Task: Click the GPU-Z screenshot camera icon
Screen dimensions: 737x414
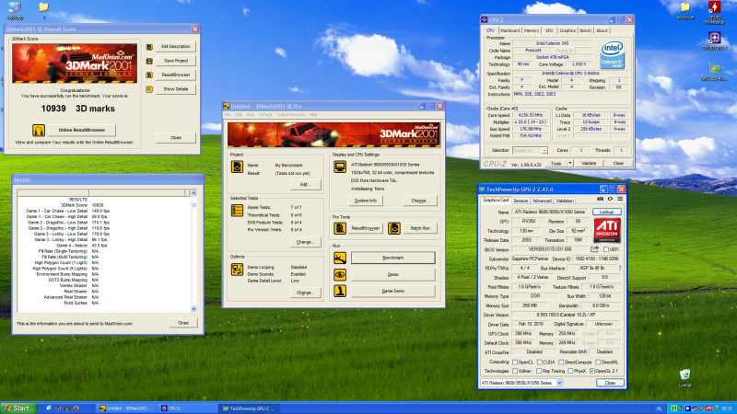Action: (x=601, y=199)
